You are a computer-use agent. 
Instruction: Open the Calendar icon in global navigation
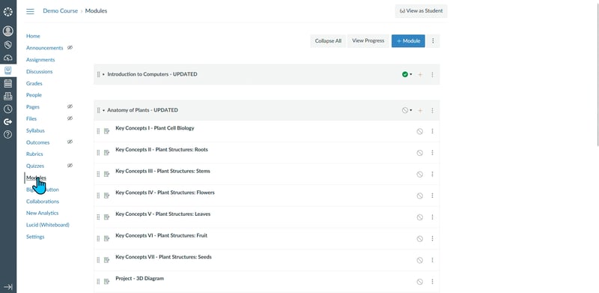[8, 83]
